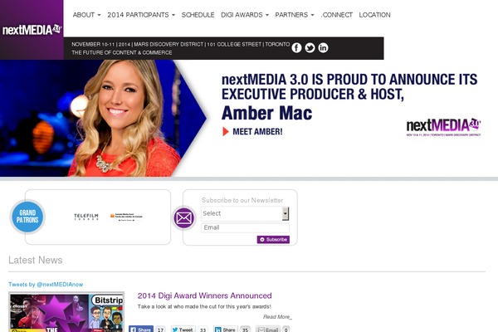Click the 'Latest News' heading
Screen dimensions: 498x332
click(35, 260)
